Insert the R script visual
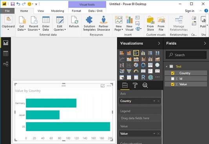This screenshot has width=209, height=144. coord(143,77)
